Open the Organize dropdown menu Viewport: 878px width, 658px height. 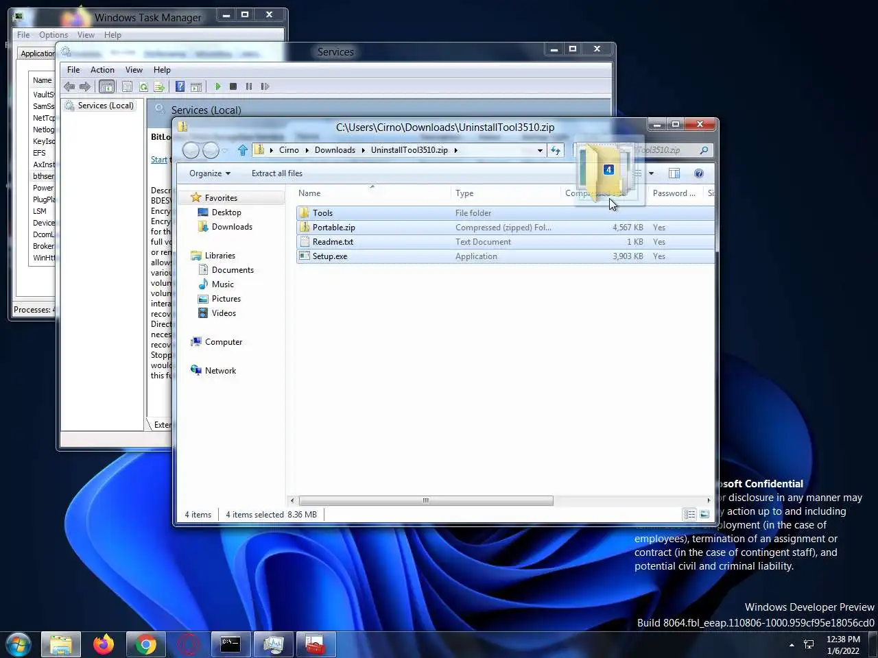[x=210, y=173]
